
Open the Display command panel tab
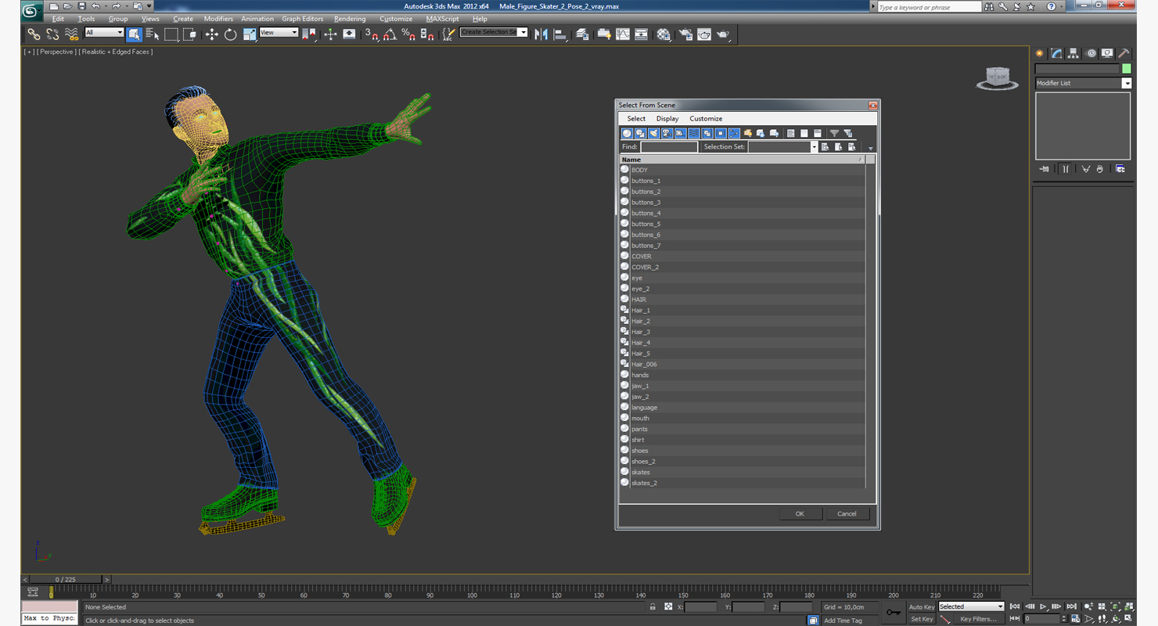(1107, 53)
